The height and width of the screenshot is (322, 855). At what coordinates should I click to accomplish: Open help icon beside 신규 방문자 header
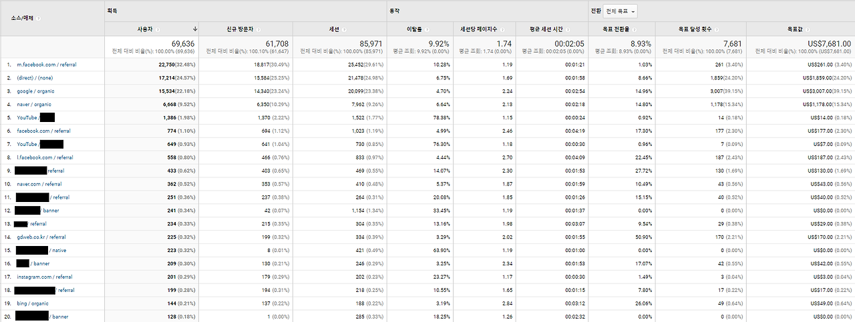coord(258,29)
